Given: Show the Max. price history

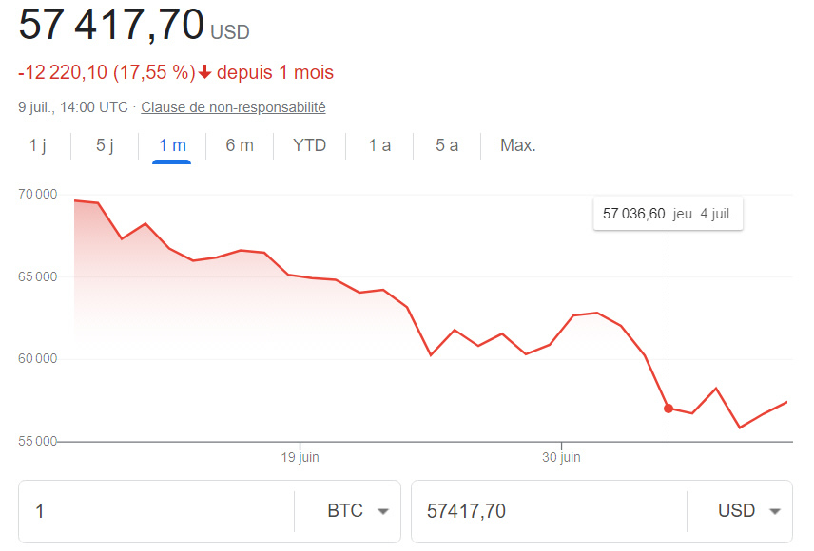Looking at the screenshot, I should 518,145.
